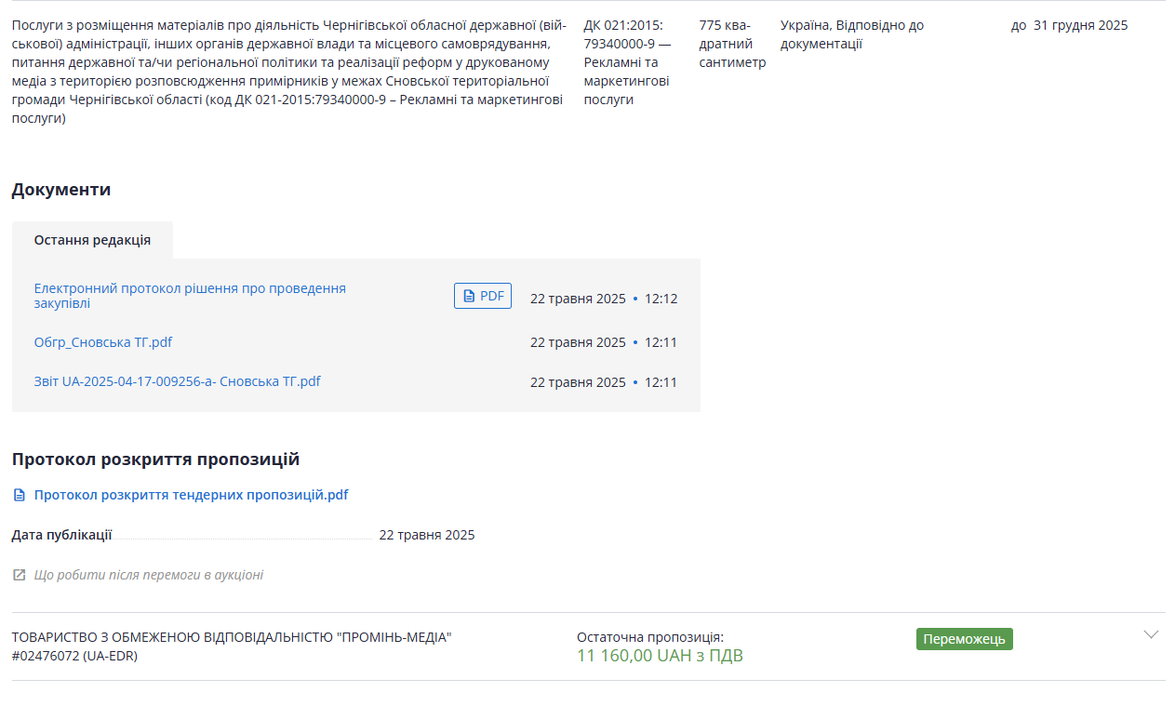This screenshot has height=706, width=1175.
Task: Click the 'Протокол розкриття пропозицій' heading
Action: (x=155, y=460)
